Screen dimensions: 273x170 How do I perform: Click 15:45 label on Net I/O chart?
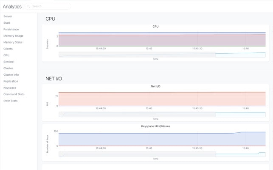(x=149, y=108)
